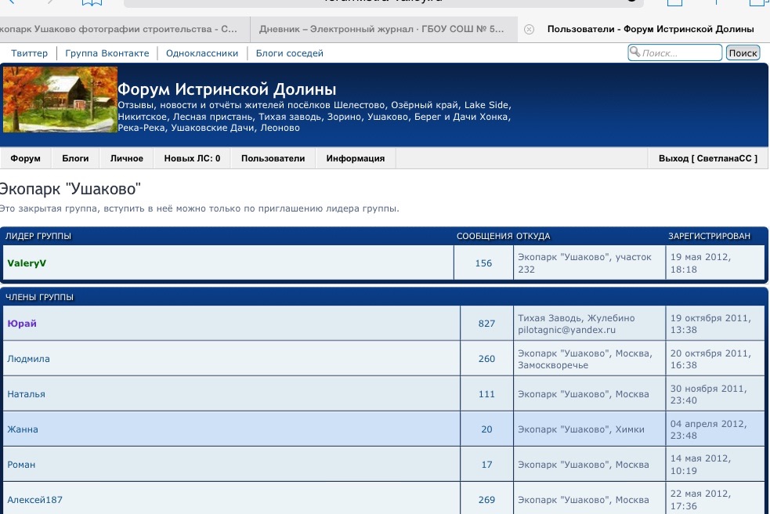Open the Информация menu item
The height and width of the screenshot is (514, 770).
tap(356, 158)
